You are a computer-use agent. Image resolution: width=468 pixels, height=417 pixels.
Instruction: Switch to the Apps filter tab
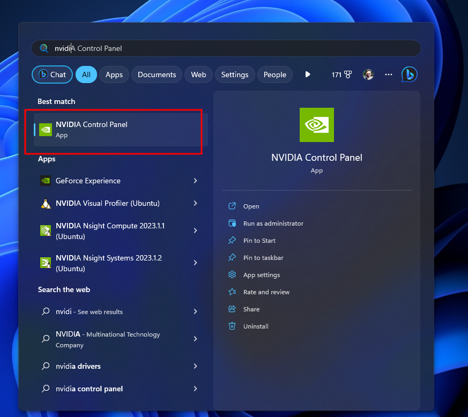[x=114, y=75]
